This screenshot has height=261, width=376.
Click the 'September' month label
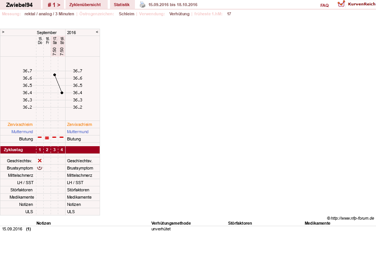(x=46, y=33)
